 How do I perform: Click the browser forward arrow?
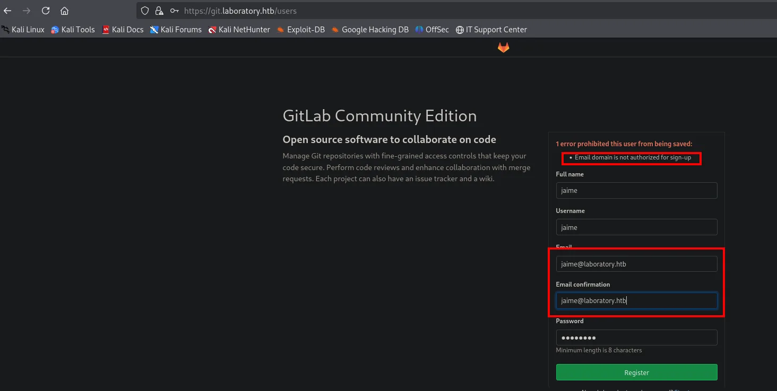[27, 11]
